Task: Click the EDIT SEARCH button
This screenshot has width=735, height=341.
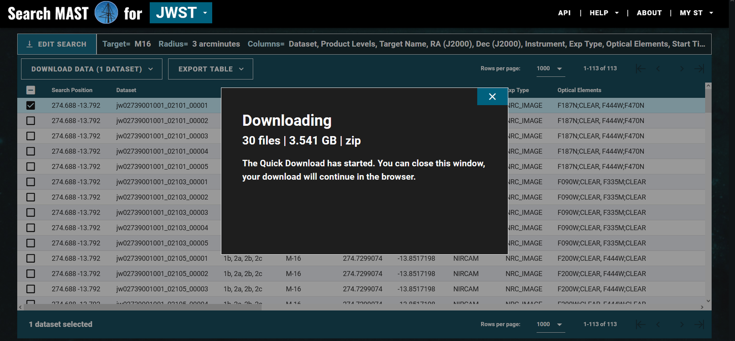Action: [56, 44]
